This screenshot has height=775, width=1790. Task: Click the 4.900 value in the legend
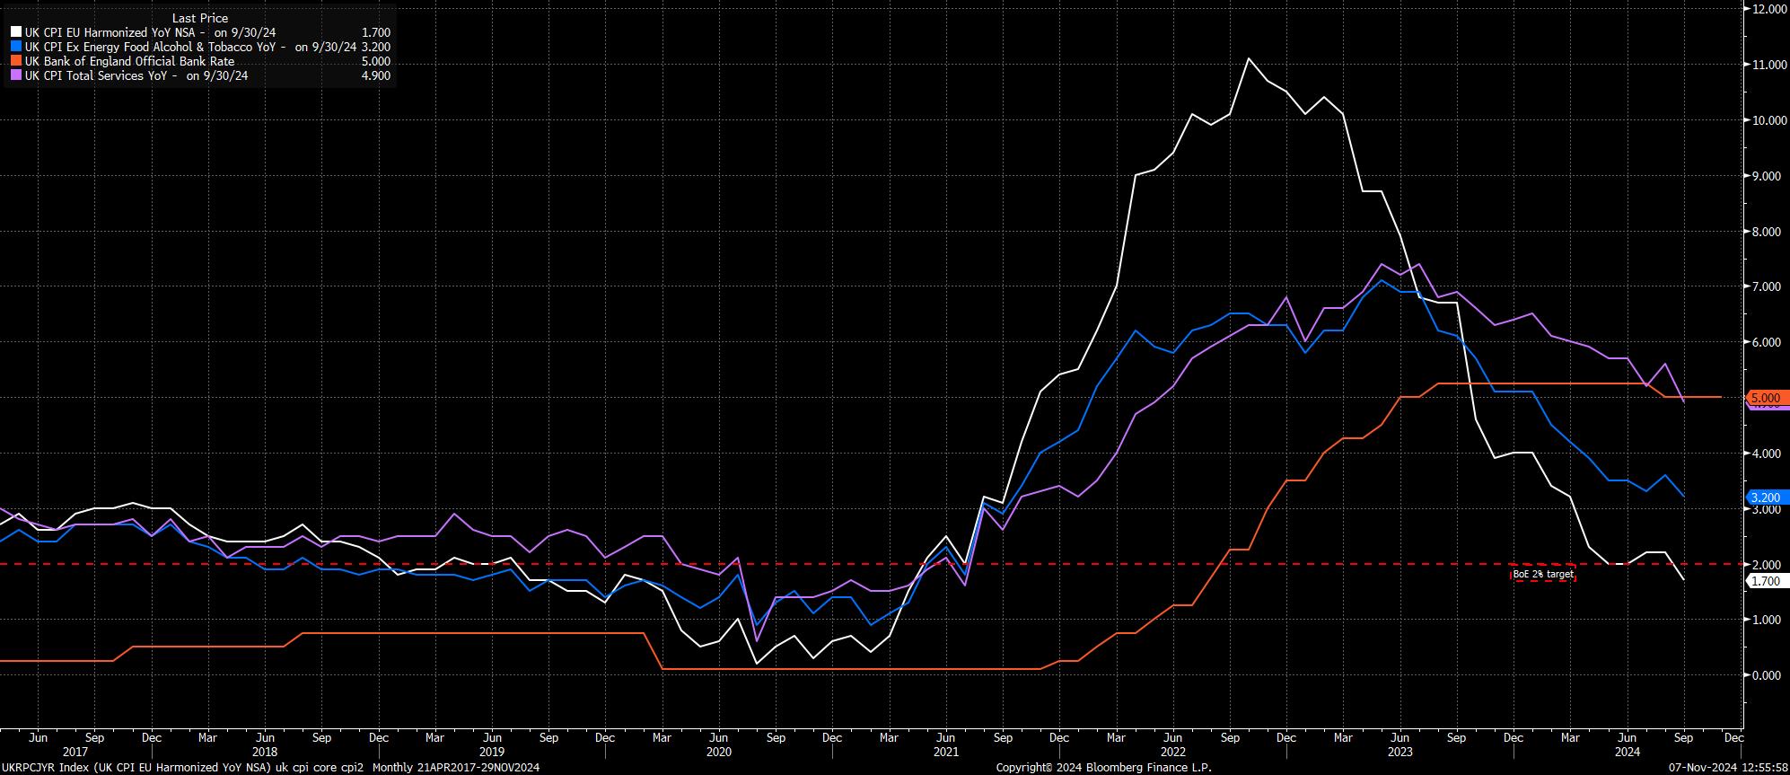(x=374, y=75)
